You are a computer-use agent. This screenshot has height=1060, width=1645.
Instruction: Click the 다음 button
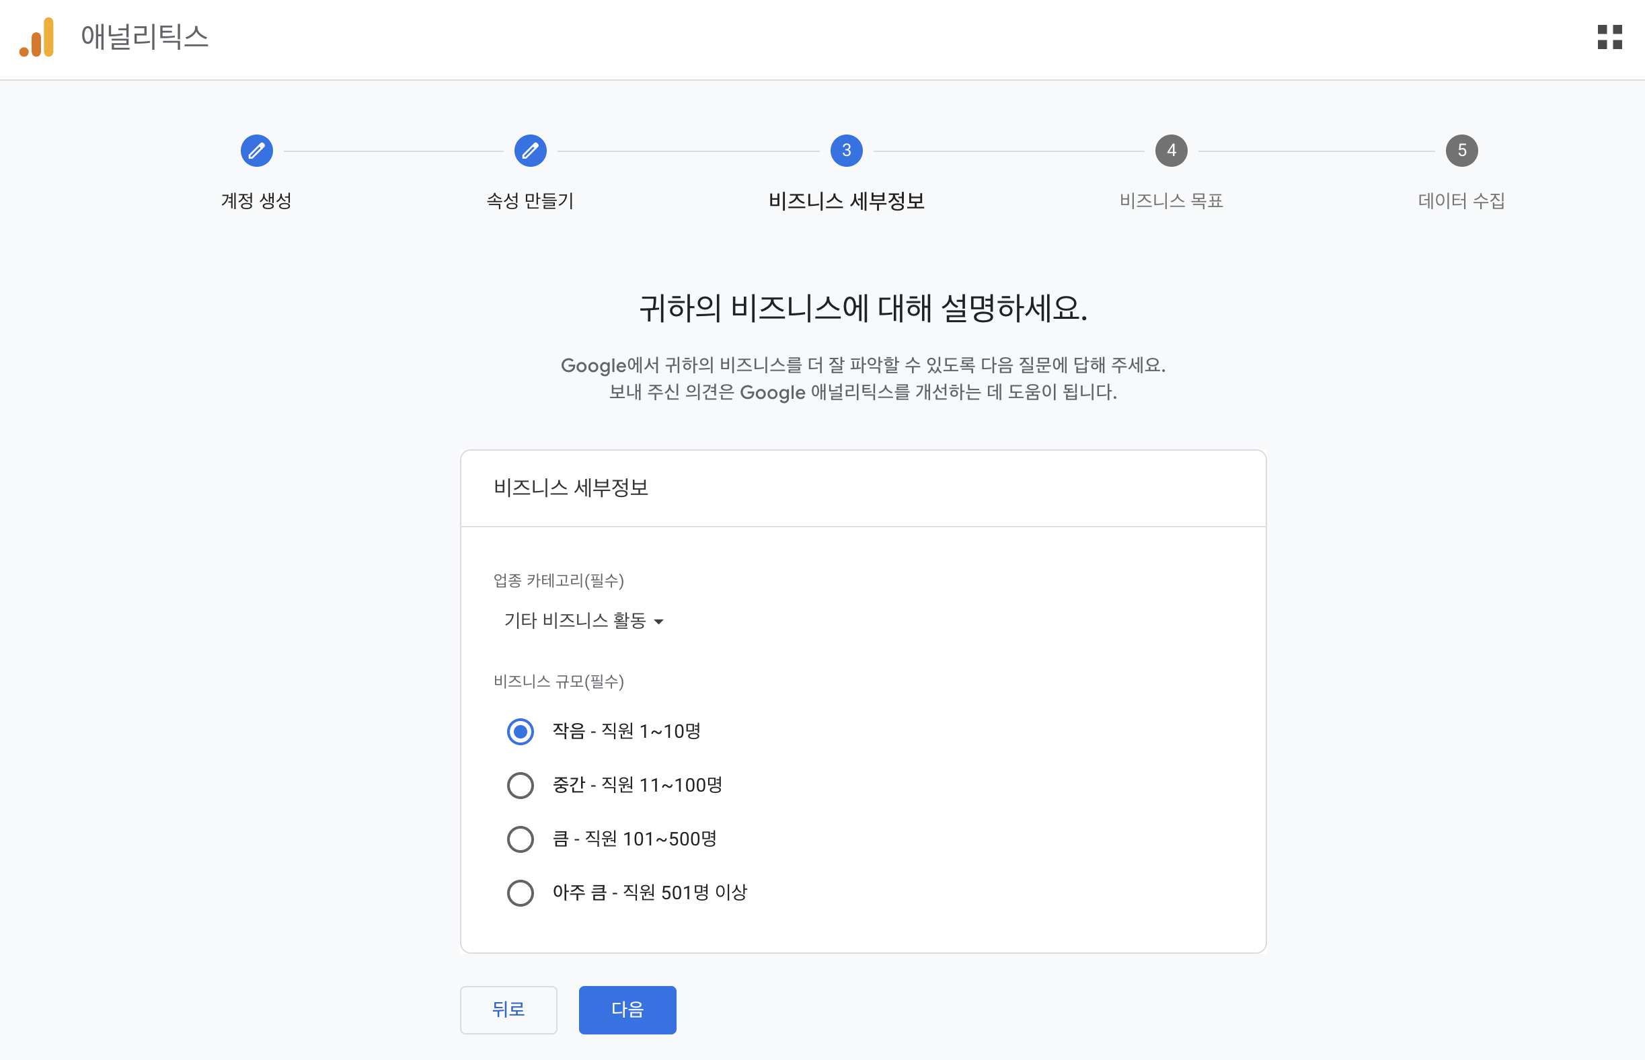627,1010
